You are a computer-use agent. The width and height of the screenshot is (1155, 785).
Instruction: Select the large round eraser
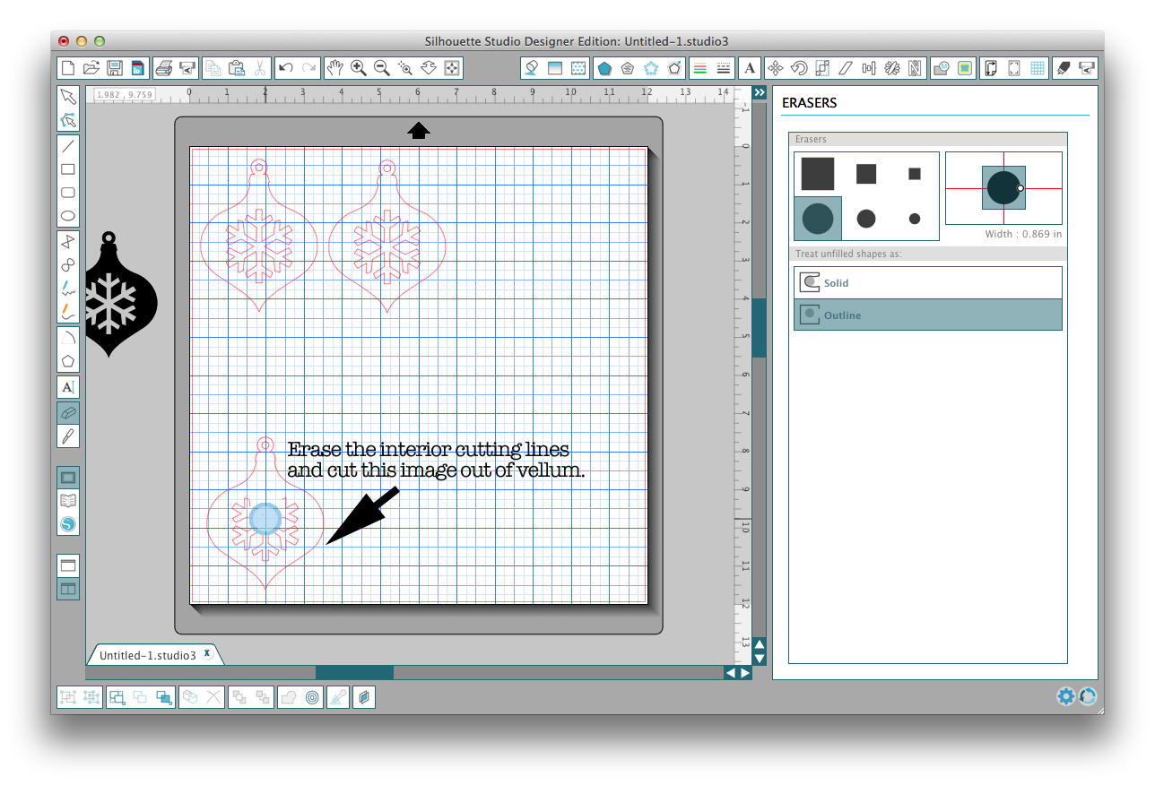tap(818, 219)
